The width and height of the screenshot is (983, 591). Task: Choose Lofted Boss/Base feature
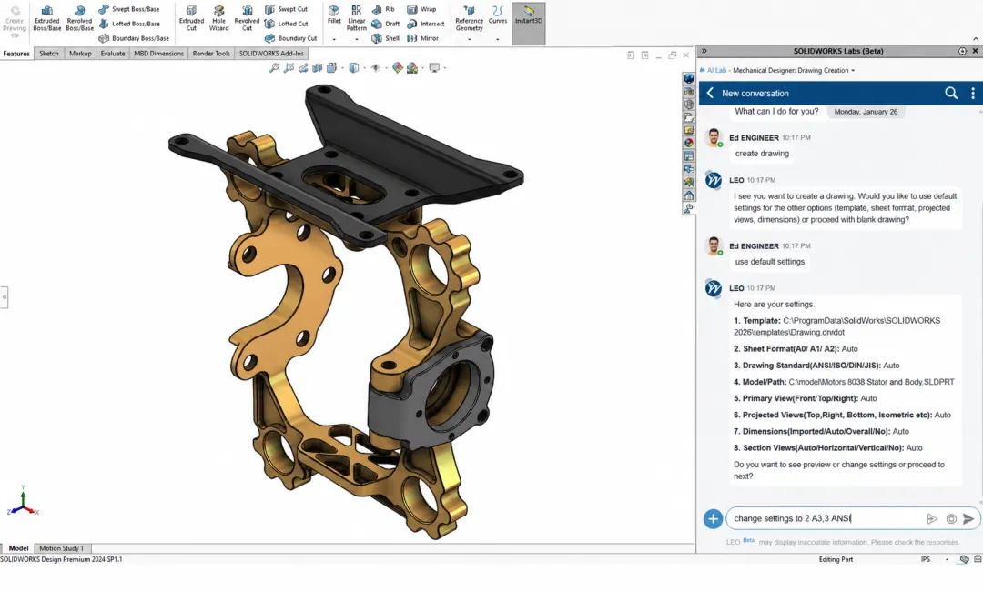[x=128, y=24]
